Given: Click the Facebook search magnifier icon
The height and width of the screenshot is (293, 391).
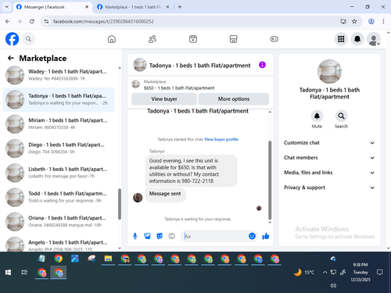Looking at the screenshot, I should (28, 39).
